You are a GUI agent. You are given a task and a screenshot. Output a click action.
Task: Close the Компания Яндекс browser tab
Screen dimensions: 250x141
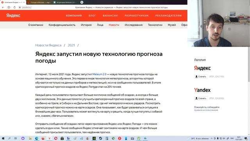pos(24,2)
